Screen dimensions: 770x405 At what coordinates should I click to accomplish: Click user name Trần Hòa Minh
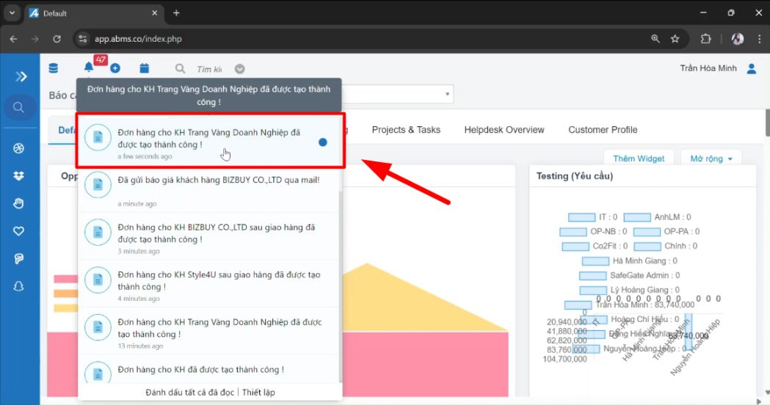click(708, 68)
